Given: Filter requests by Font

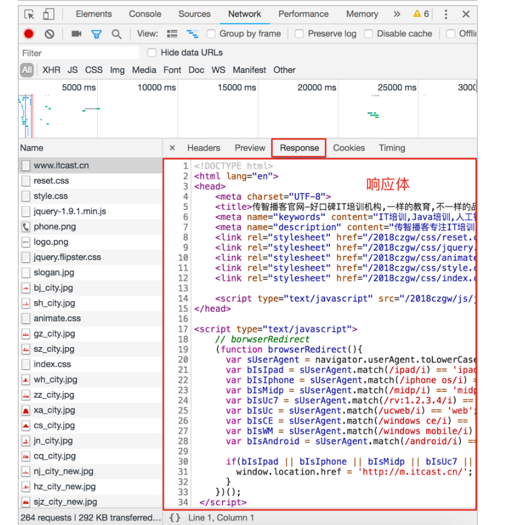Looking at the screenshot, I should (172, 70).
